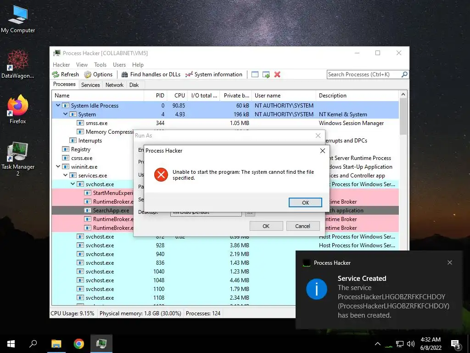Click the wininit.exe process icon
The image size is (470, 353).
click(x=65, y=166)
